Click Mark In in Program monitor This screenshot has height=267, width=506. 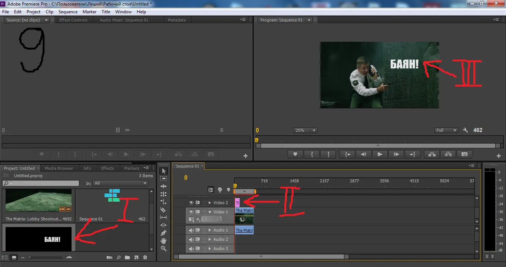(x=312, y=155)
